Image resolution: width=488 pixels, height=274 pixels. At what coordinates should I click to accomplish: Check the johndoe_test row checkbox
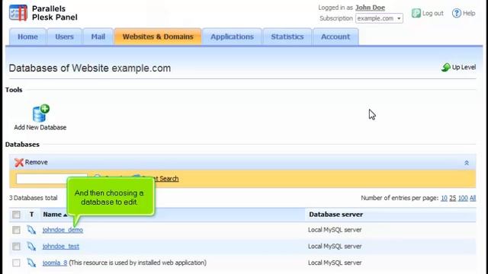point(16,247)
